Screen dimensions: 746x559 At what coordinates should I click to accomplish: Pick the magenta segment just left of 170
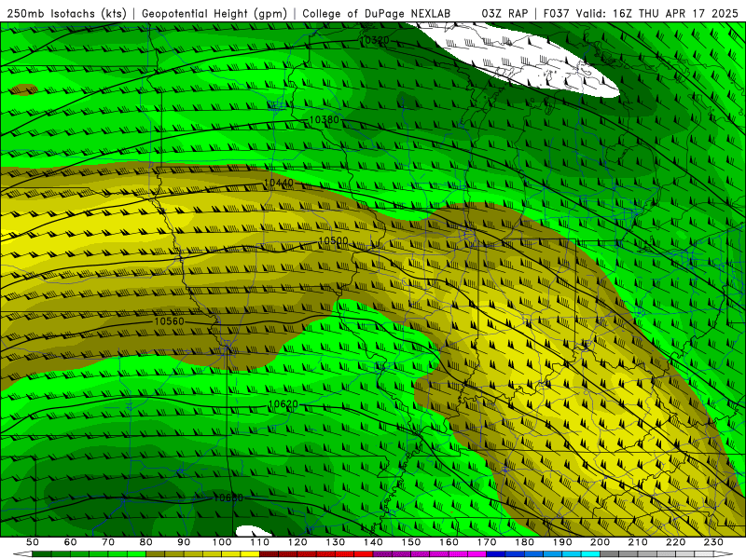point(477,554)
